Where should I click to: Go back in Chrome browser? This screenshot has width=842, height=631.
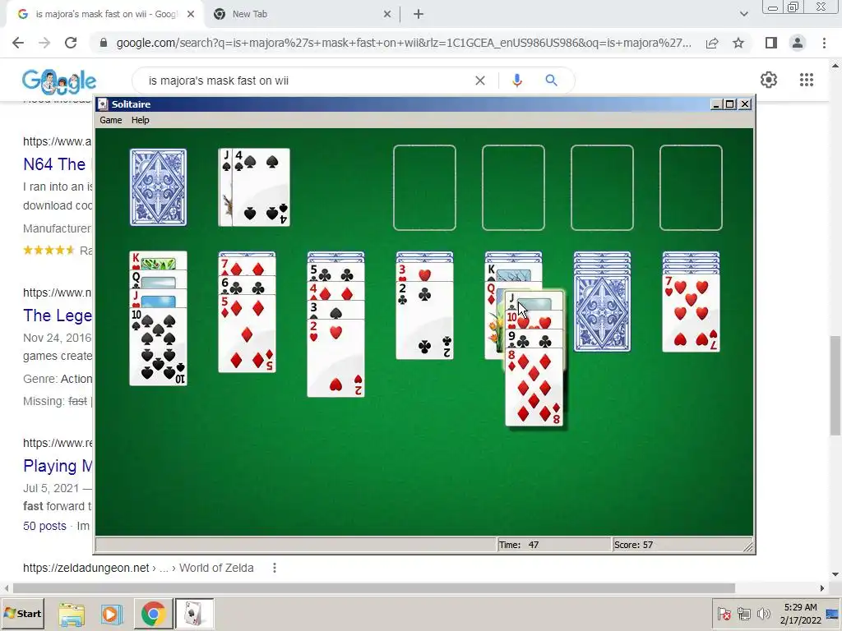(x=18, y=43)
